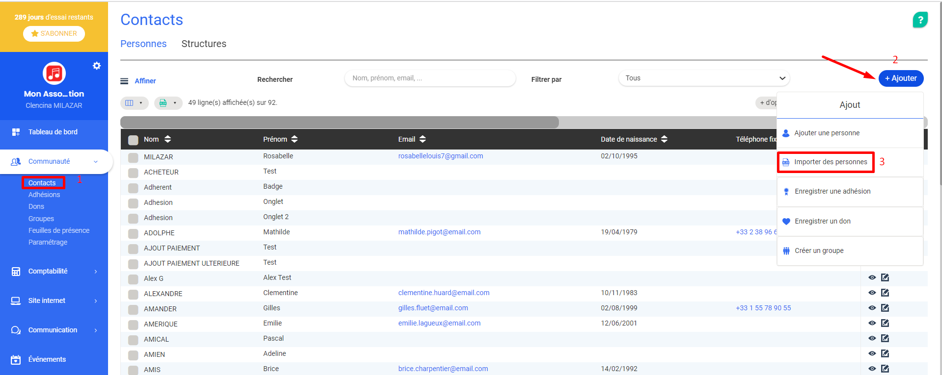Screen dimensions: 942x375
Task: Click the Site internet laptop icon
Action: (16, 301)
